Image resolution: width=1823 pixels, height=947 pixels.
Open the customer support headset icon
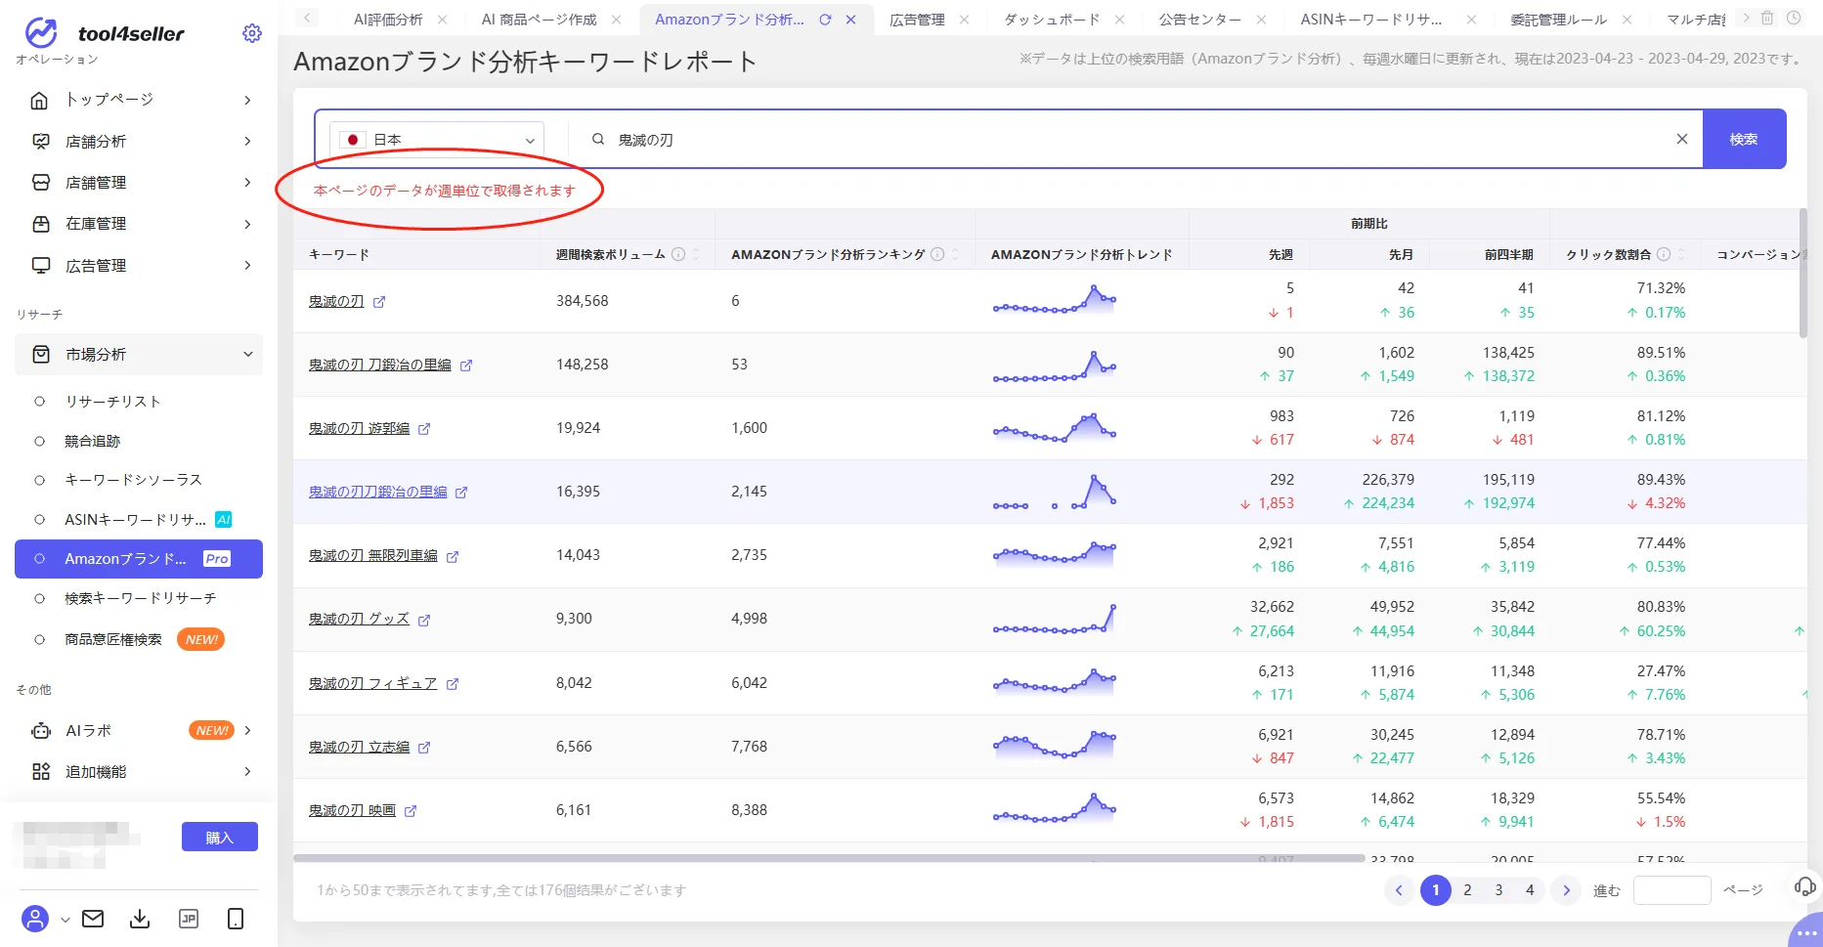[1805, 886]
